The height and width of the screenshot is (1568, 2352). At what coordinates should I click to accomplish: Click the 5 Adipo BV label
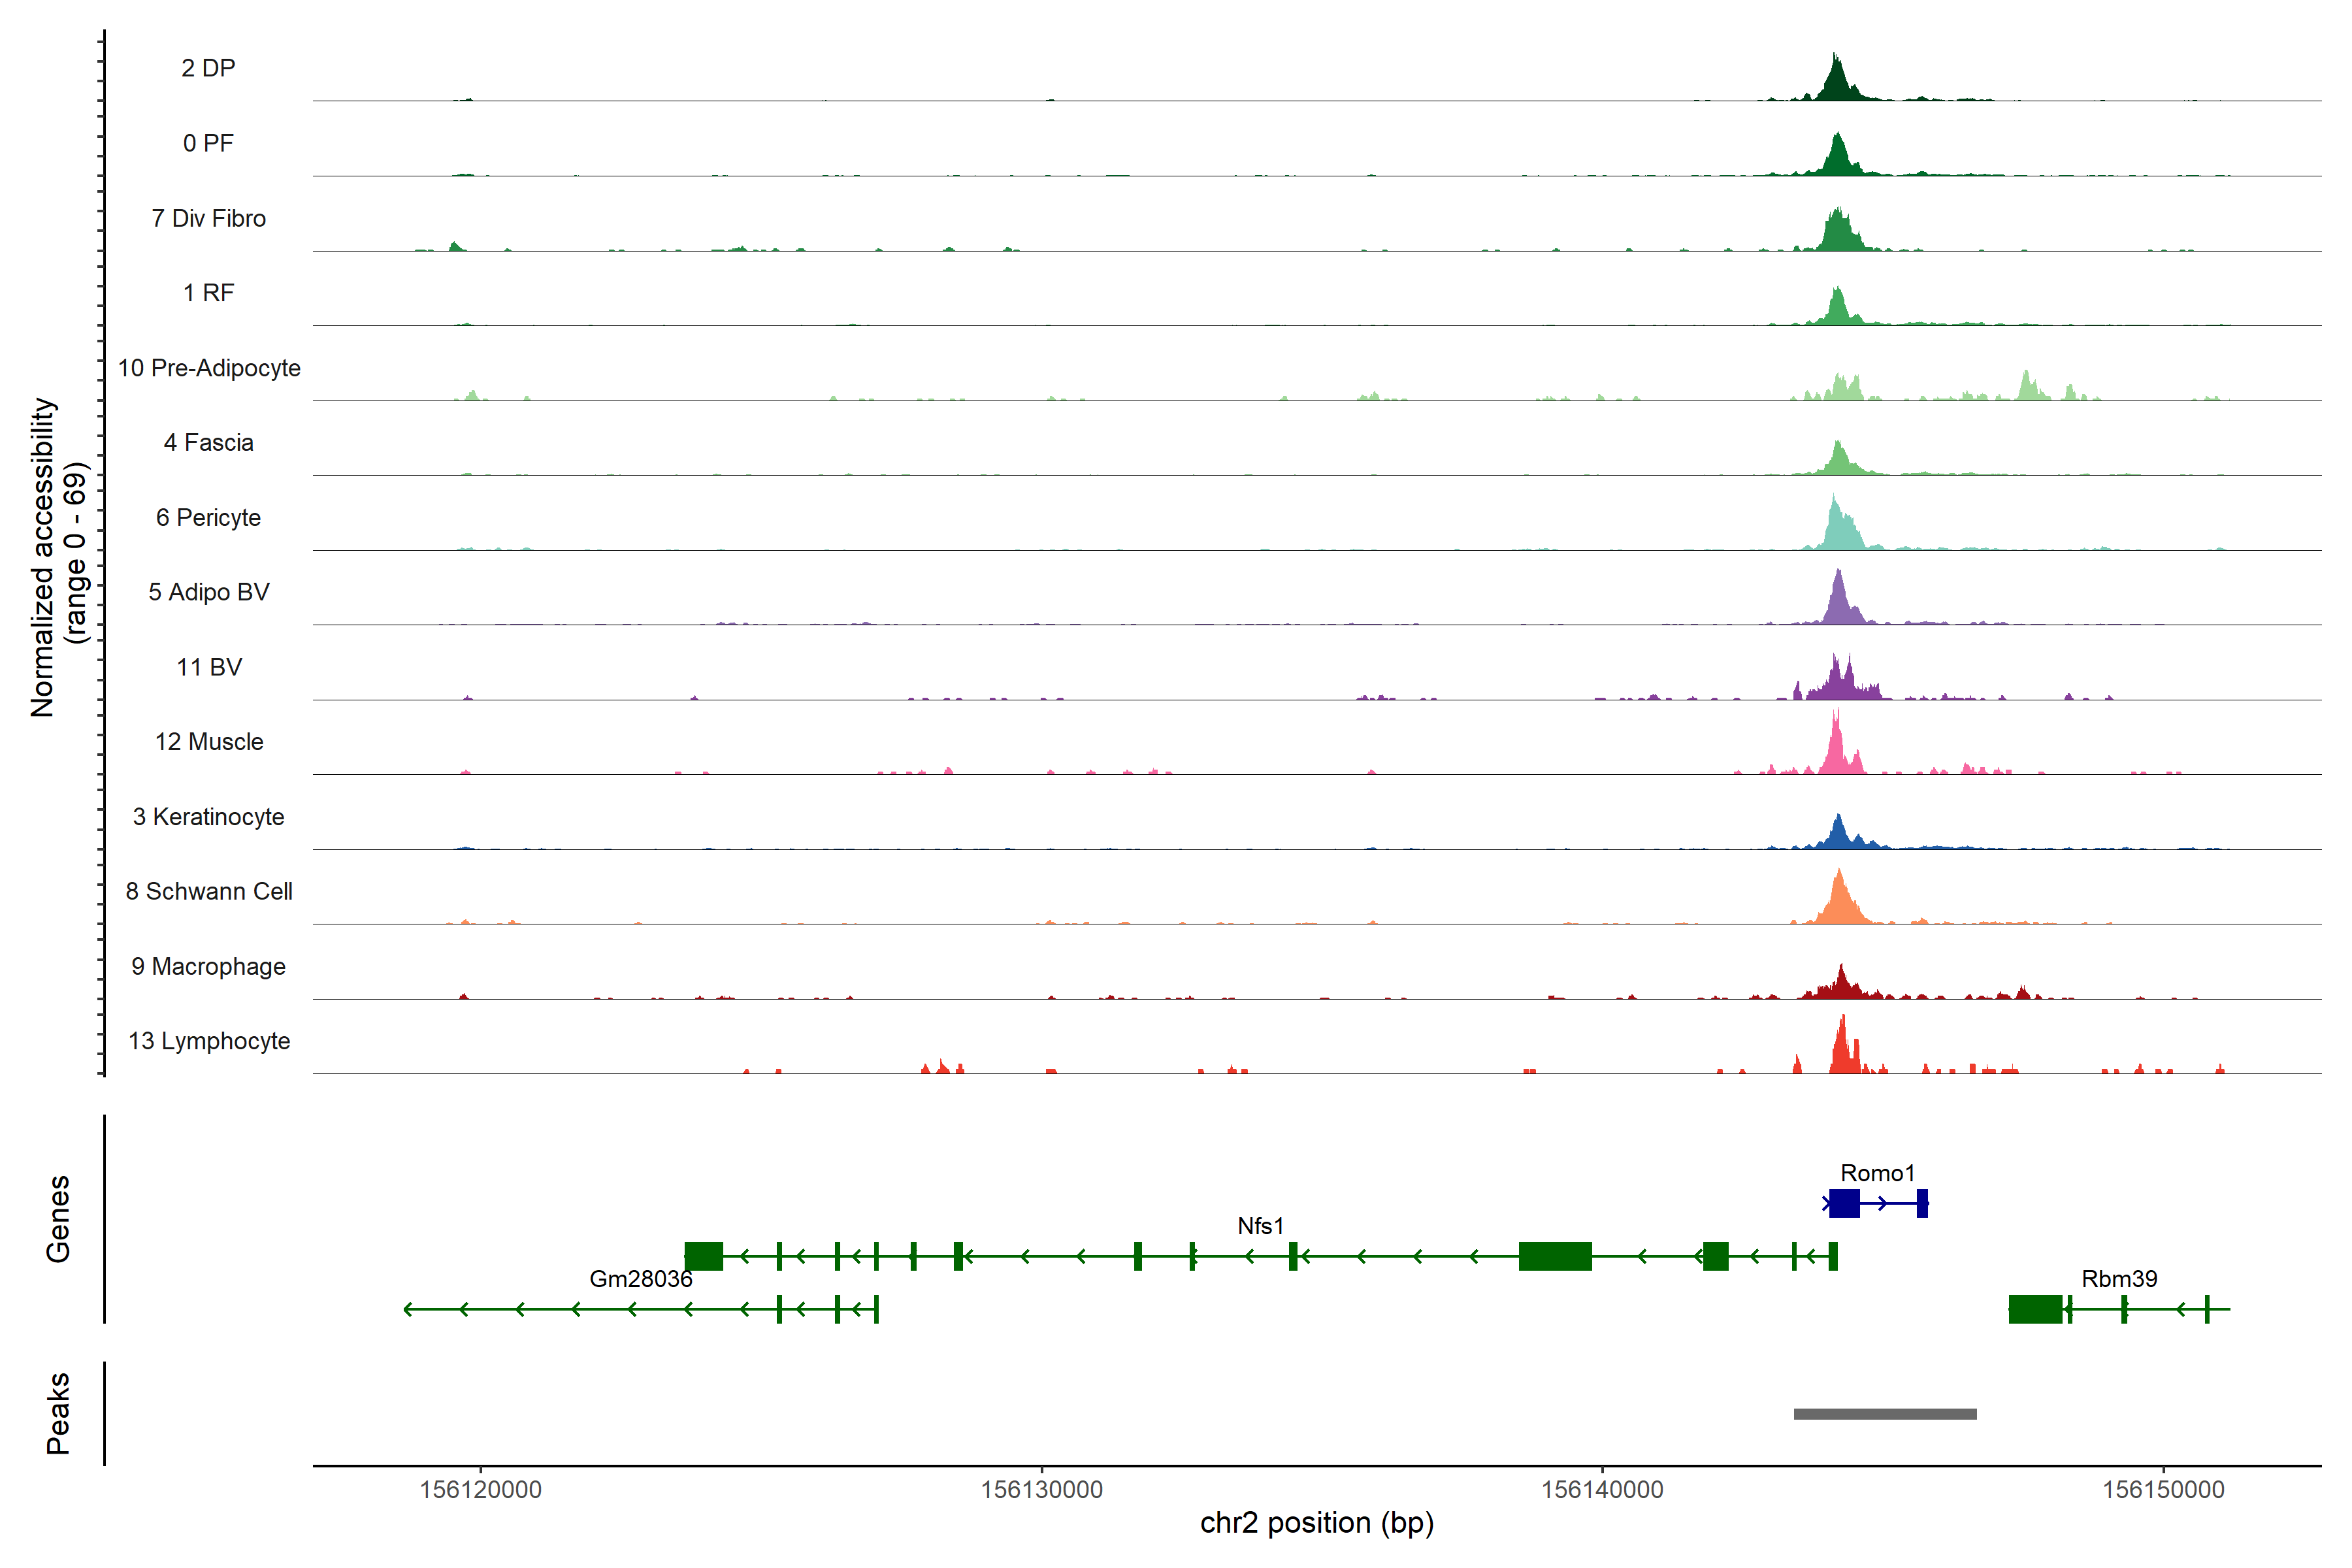click(209, 592)
